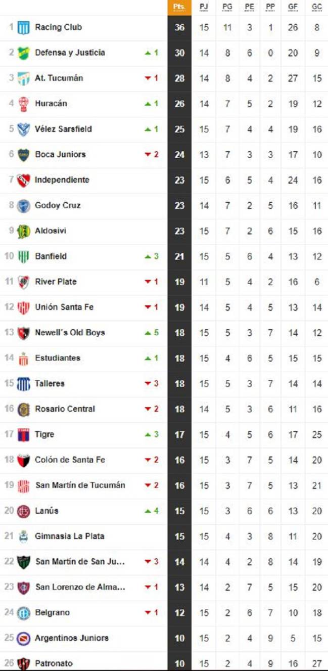Screen dimensions: 328x671
Task: Click the Racing Club crest icon
Action: [24, 27]
